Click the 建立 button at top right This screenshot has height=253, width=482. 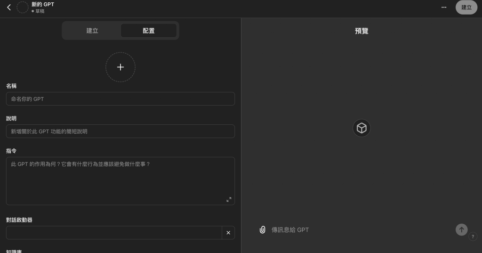pos(466,8)
